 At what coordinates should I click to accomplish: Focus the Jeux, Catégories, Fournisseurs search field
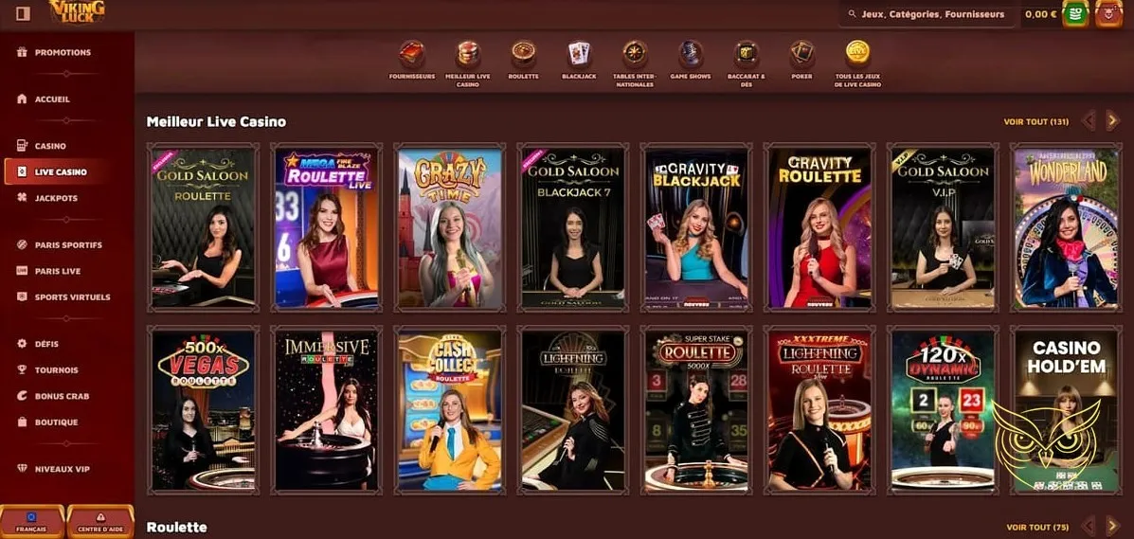(927, 14)
